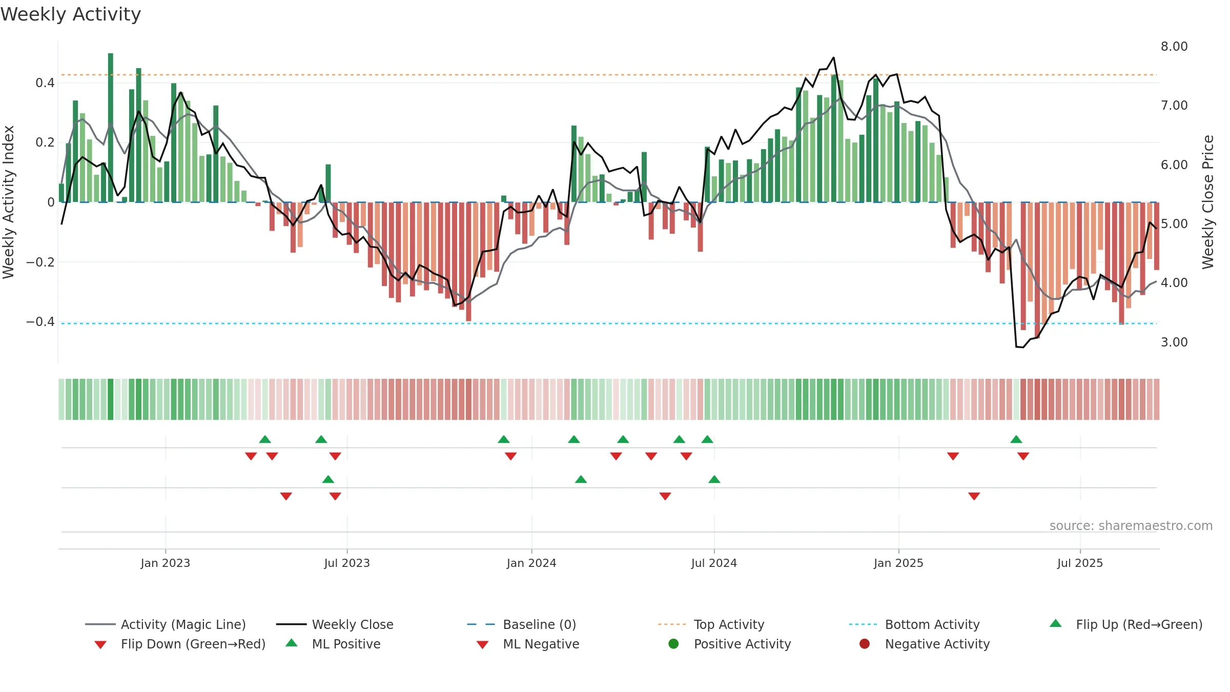The height and width of the screenshot is (692, 1230).
Task: Click the black Weekly Close line swatch
Action: click(291, 624)
